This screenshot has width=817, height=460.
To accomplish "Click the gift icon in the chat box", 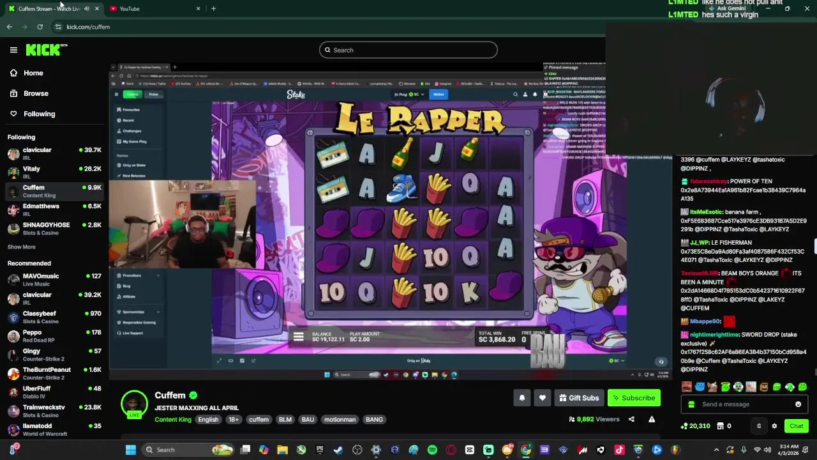I will [691, 404].
